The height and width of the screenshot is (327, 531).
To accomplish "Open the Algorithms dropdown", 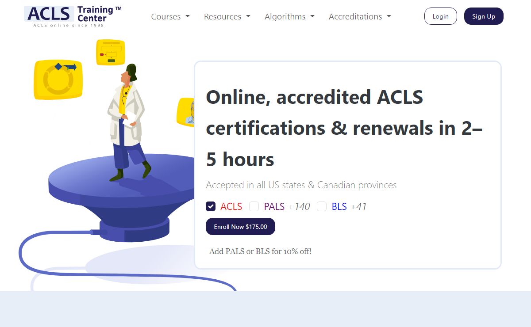I will [x=289, y=16].
